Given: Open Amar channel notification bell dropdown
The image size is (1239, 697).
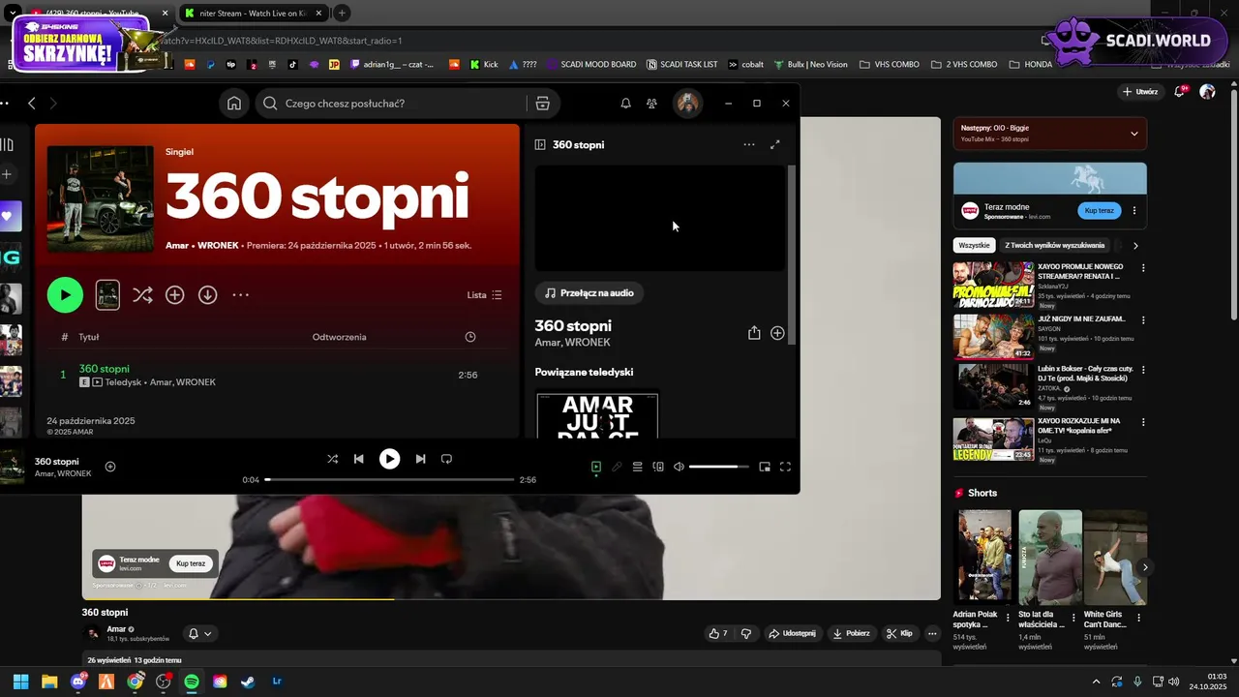Looking at the screenshot, I should (199, 633).
